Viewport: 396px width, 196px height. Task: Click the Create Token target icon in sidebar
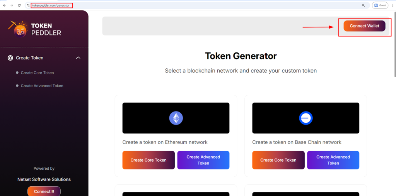pyautogui.click(x=10, y=58)
